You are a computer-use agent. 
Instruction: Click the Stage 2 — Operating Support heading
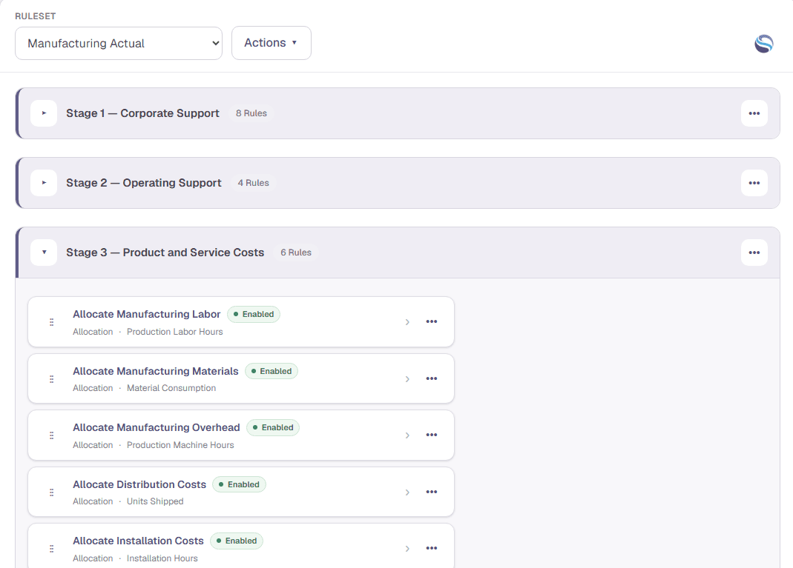[144, 183]
